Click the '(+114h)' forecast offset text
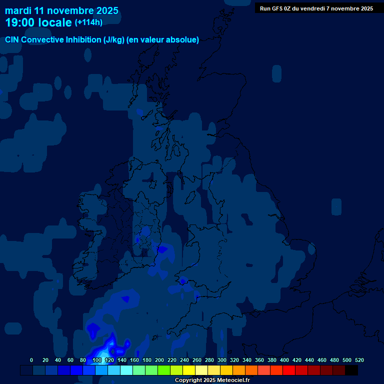Image resolution: width=384 pixels, height=384 pixels. [x=88, y=22]
